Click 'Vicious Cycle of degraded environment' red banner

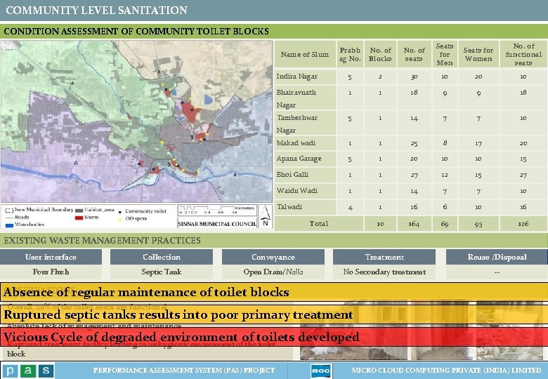click(274, 337)
